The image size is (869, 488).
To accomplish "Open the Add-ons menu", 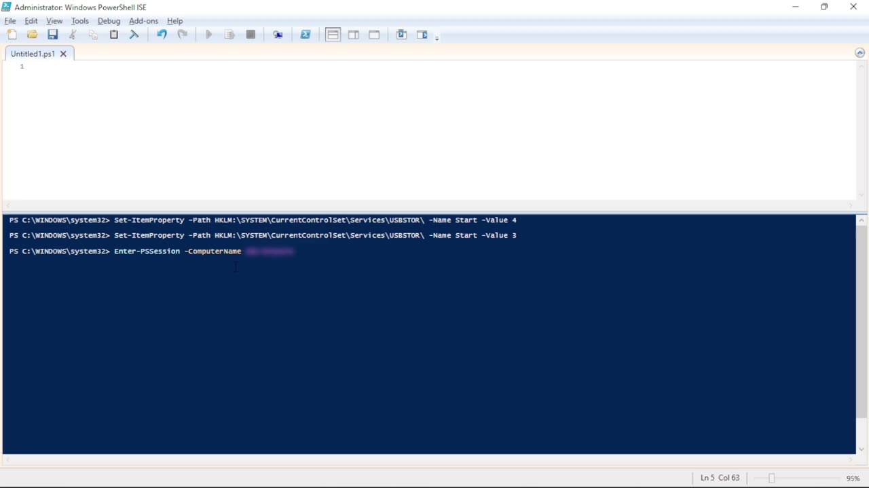I will (x=143, y=21).
